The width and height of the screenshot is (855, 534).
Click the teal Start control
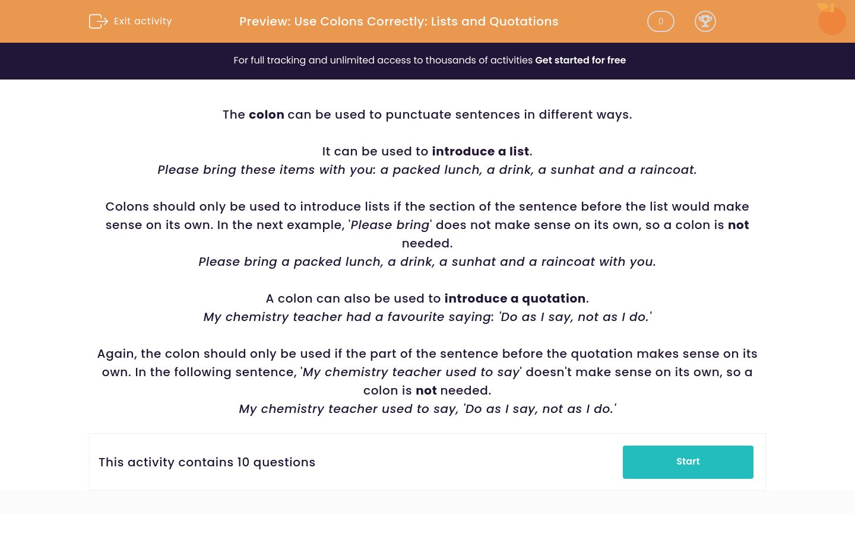(688, 462)
